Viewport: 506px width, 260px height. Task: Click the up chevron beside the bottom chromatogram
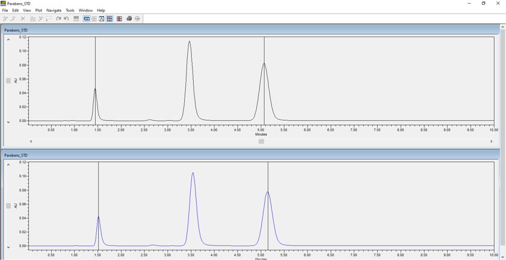[8, 165]
